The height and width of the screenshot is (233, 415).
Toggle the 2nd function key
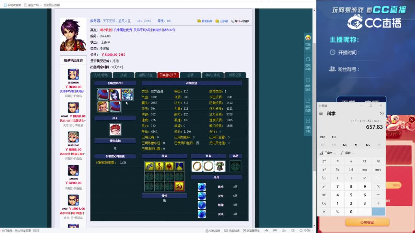tap(324, 161)
